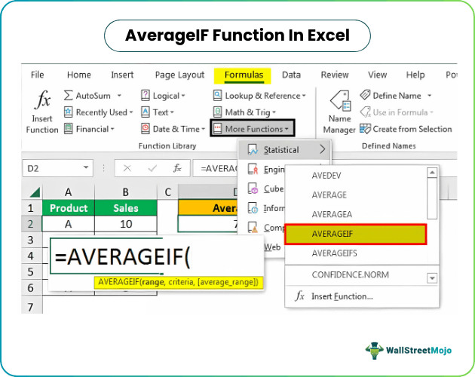Open the Page Layout tab
The height and width of the screenshot is (377, 475).
[x=179, y=75]
